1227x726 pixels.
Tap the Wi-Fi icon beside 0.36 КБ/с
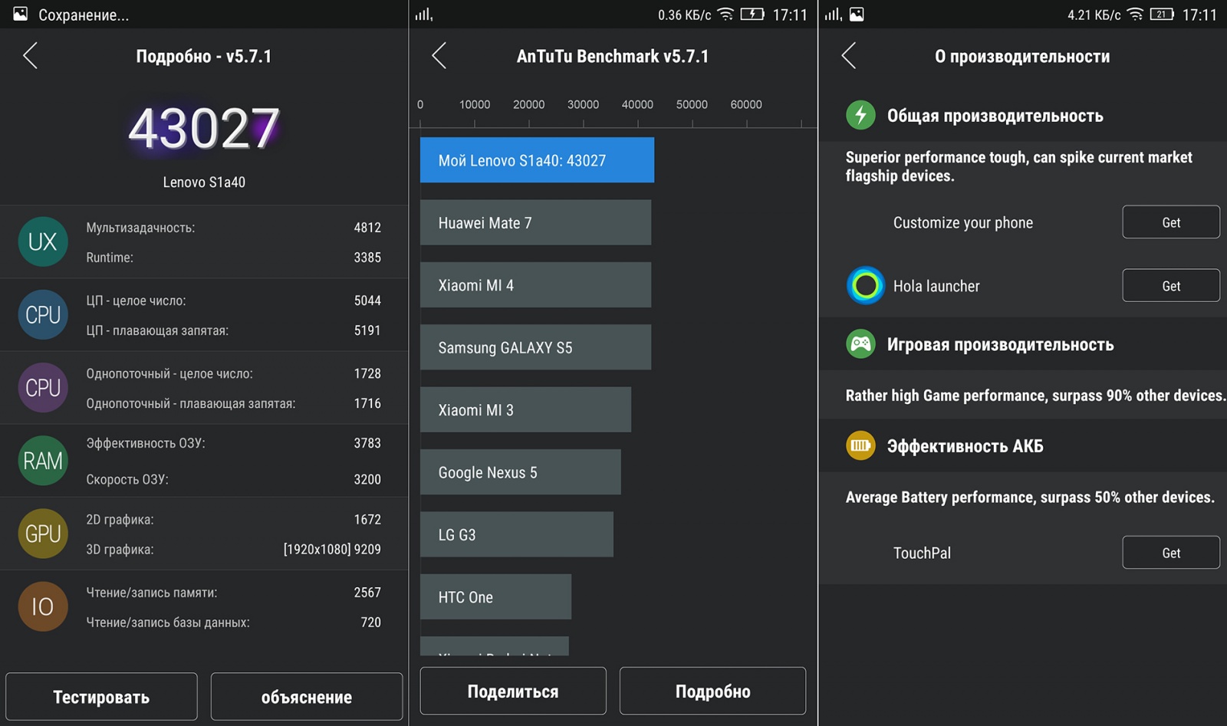pos(725,14)
